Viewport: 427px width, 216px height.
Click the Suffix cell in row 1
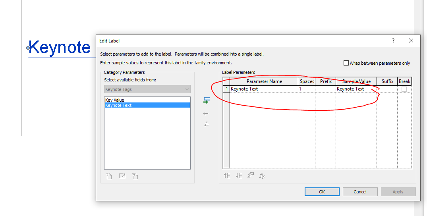387,89
